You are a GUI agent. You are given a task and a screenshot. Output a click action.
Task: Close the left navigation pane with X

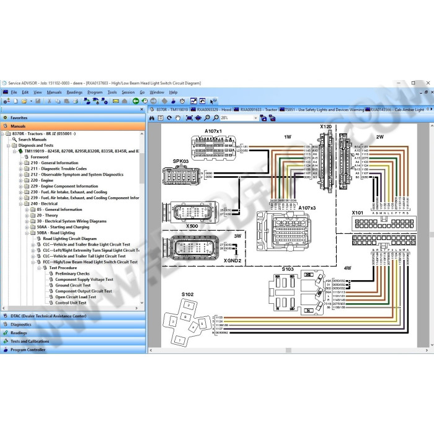[142, 109]
